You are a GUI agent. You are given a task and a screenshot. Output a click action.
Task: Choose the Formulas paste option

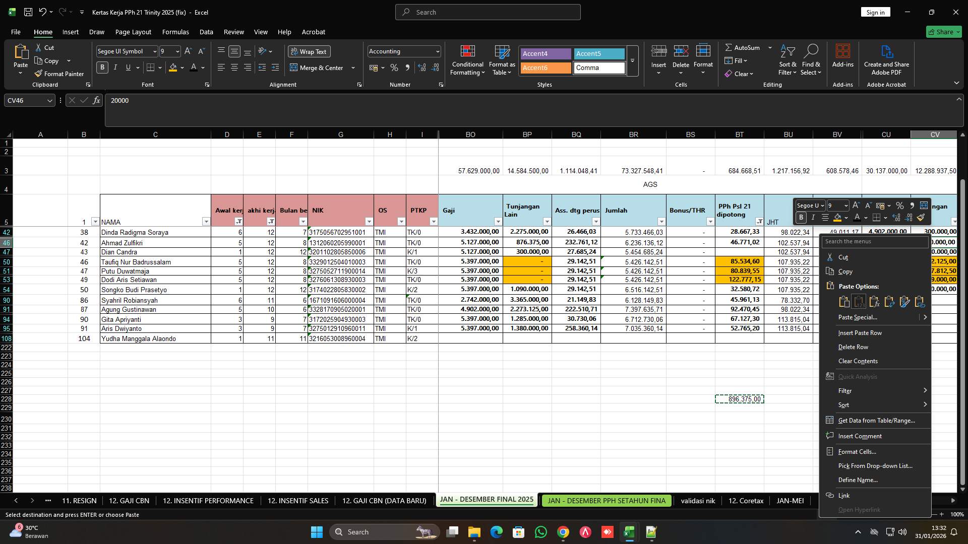point(874,301)
